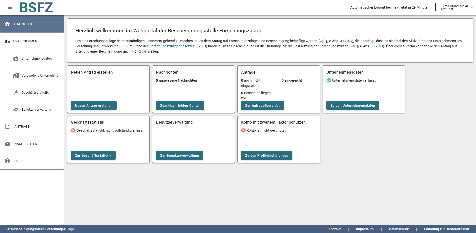Click '0 ungelesene Nachrichten' text
Viewport: 476px width, 233px height.
click(x=176, y=80)
